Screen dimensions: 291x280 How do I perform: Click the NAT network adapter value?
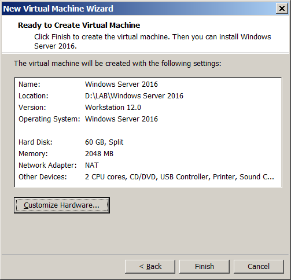92,165
